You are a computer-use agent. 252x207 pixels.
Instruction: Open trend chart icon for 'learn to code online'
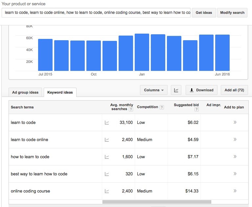click(107, 140)
